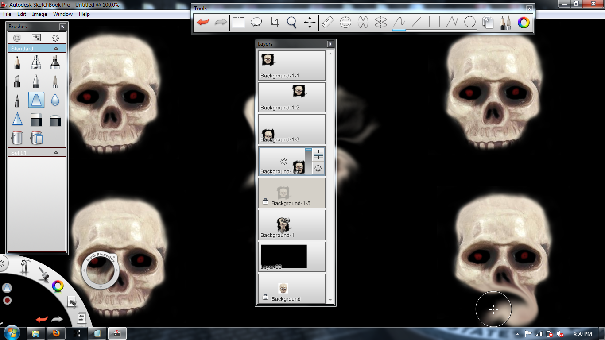605x340 pixels.
Task: Redo with the gray arrow in Tools
Action: [x=221, y=22]
